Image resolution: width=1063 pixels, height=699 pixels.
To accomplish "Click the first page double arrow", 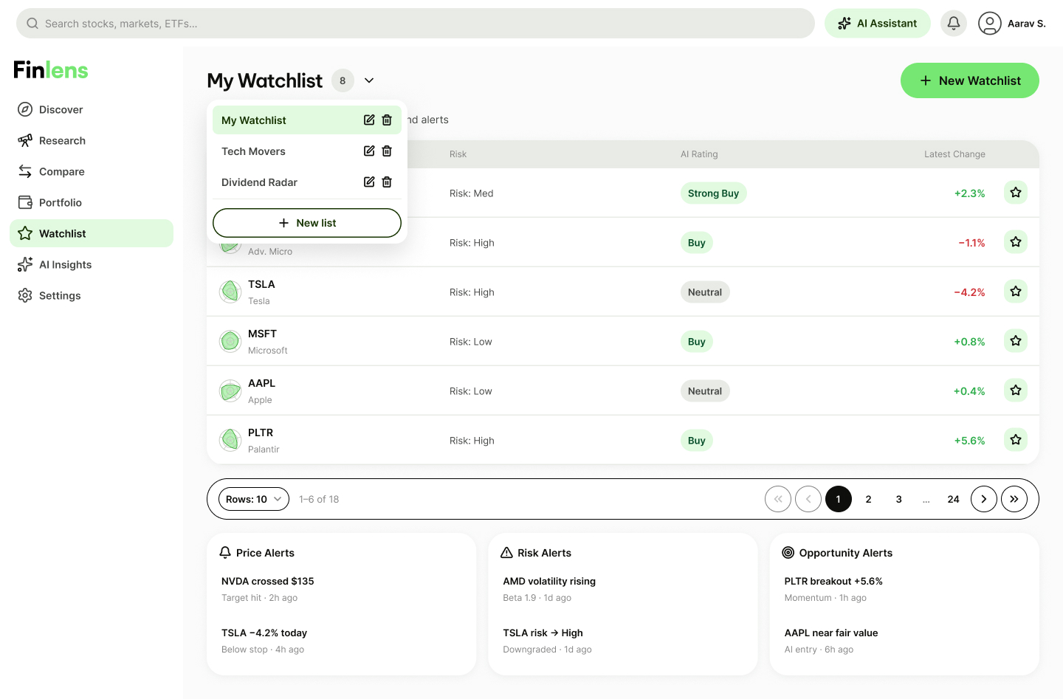I will (778, 499).
